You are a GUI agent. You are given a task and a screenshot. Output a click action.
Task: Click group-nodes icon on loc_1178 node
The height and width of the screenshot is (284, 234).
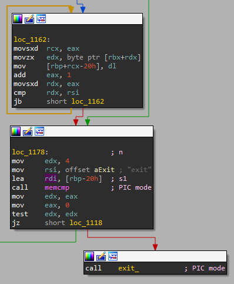(39, 131)
